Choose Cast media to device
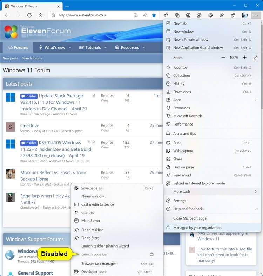 point(117,204)
